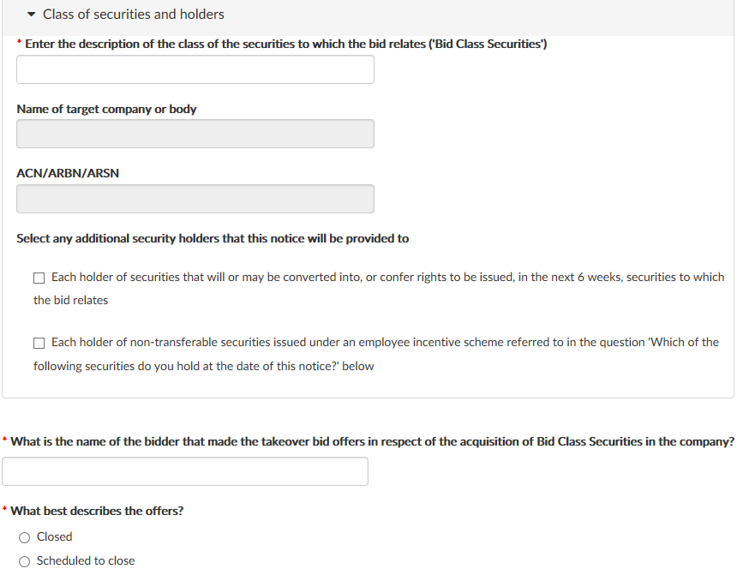Click the Bid Class Securities description field
Image resolution: width=743 pixels, height=575 pixels.
[195, 69]
